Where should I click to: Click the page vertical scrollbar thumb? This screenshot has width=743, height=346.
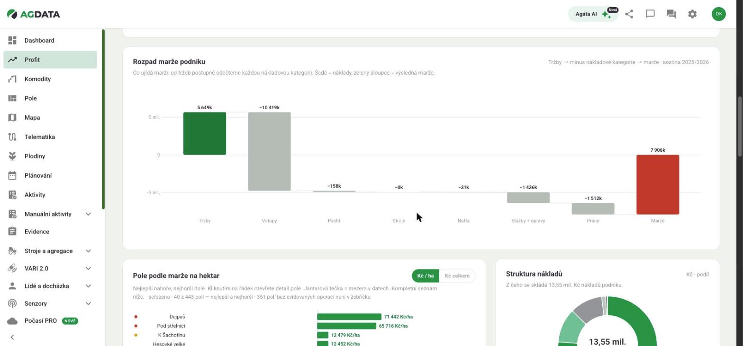click(x=740, y=126)
